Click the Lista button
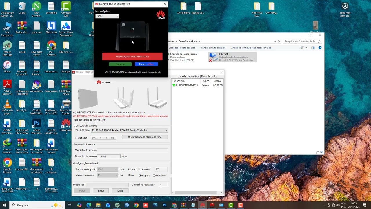This screenshot has height=209, width=371. click(120, 191)
